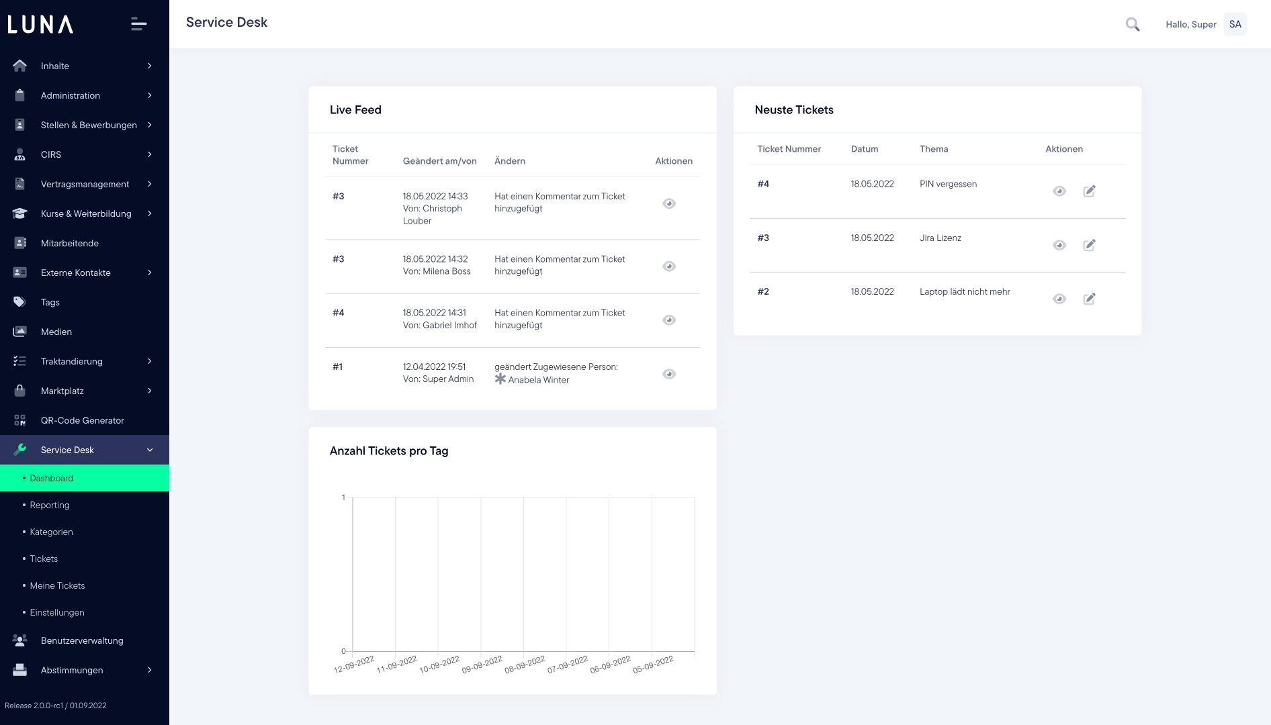Screen dimensions: 1271x725
Task: Click the LUNA logo
Action: [40, 25]
